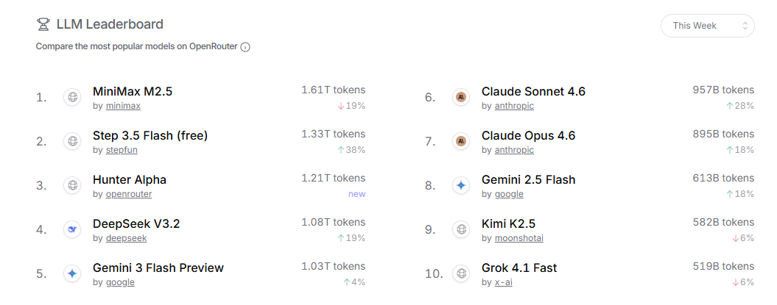Click the Gemini 3 Flash Preview sparkle icon
The image size is (777, 305).
(x=72, y=273)
